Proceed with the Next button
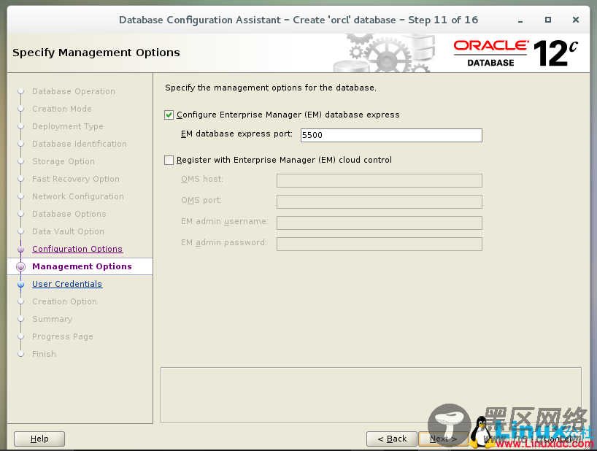 point(443,439)
